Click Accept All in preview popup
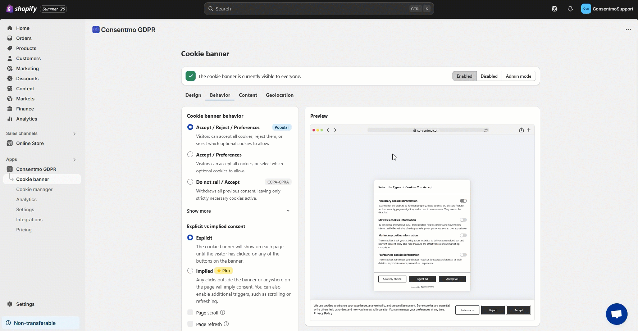The height and width of the screenshot is (331, 638). (x=452, y=279)
